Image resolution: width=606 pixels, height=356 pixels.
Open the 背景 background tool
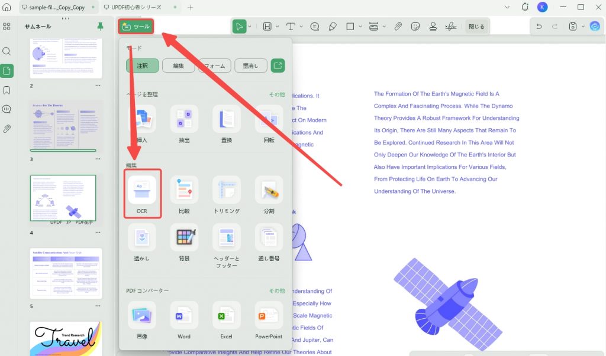[185, 242]
